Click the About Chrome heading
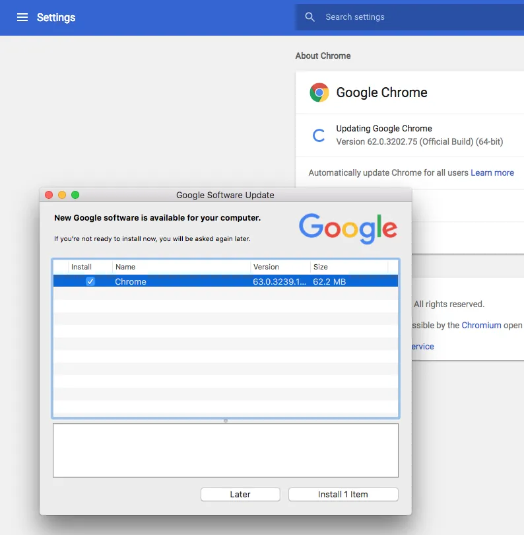The image size is (524, 535). pyautogui.click(x=323, y=55)
